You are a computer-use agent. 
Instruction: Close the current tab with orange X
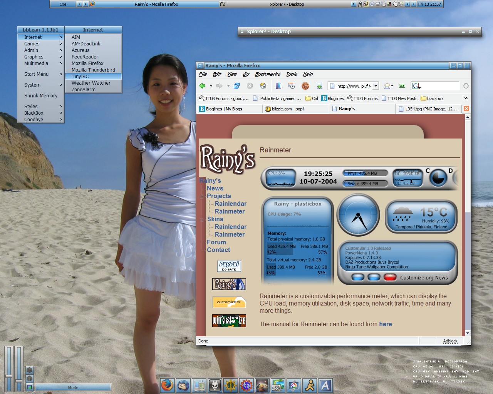click(x=466, y=109)
